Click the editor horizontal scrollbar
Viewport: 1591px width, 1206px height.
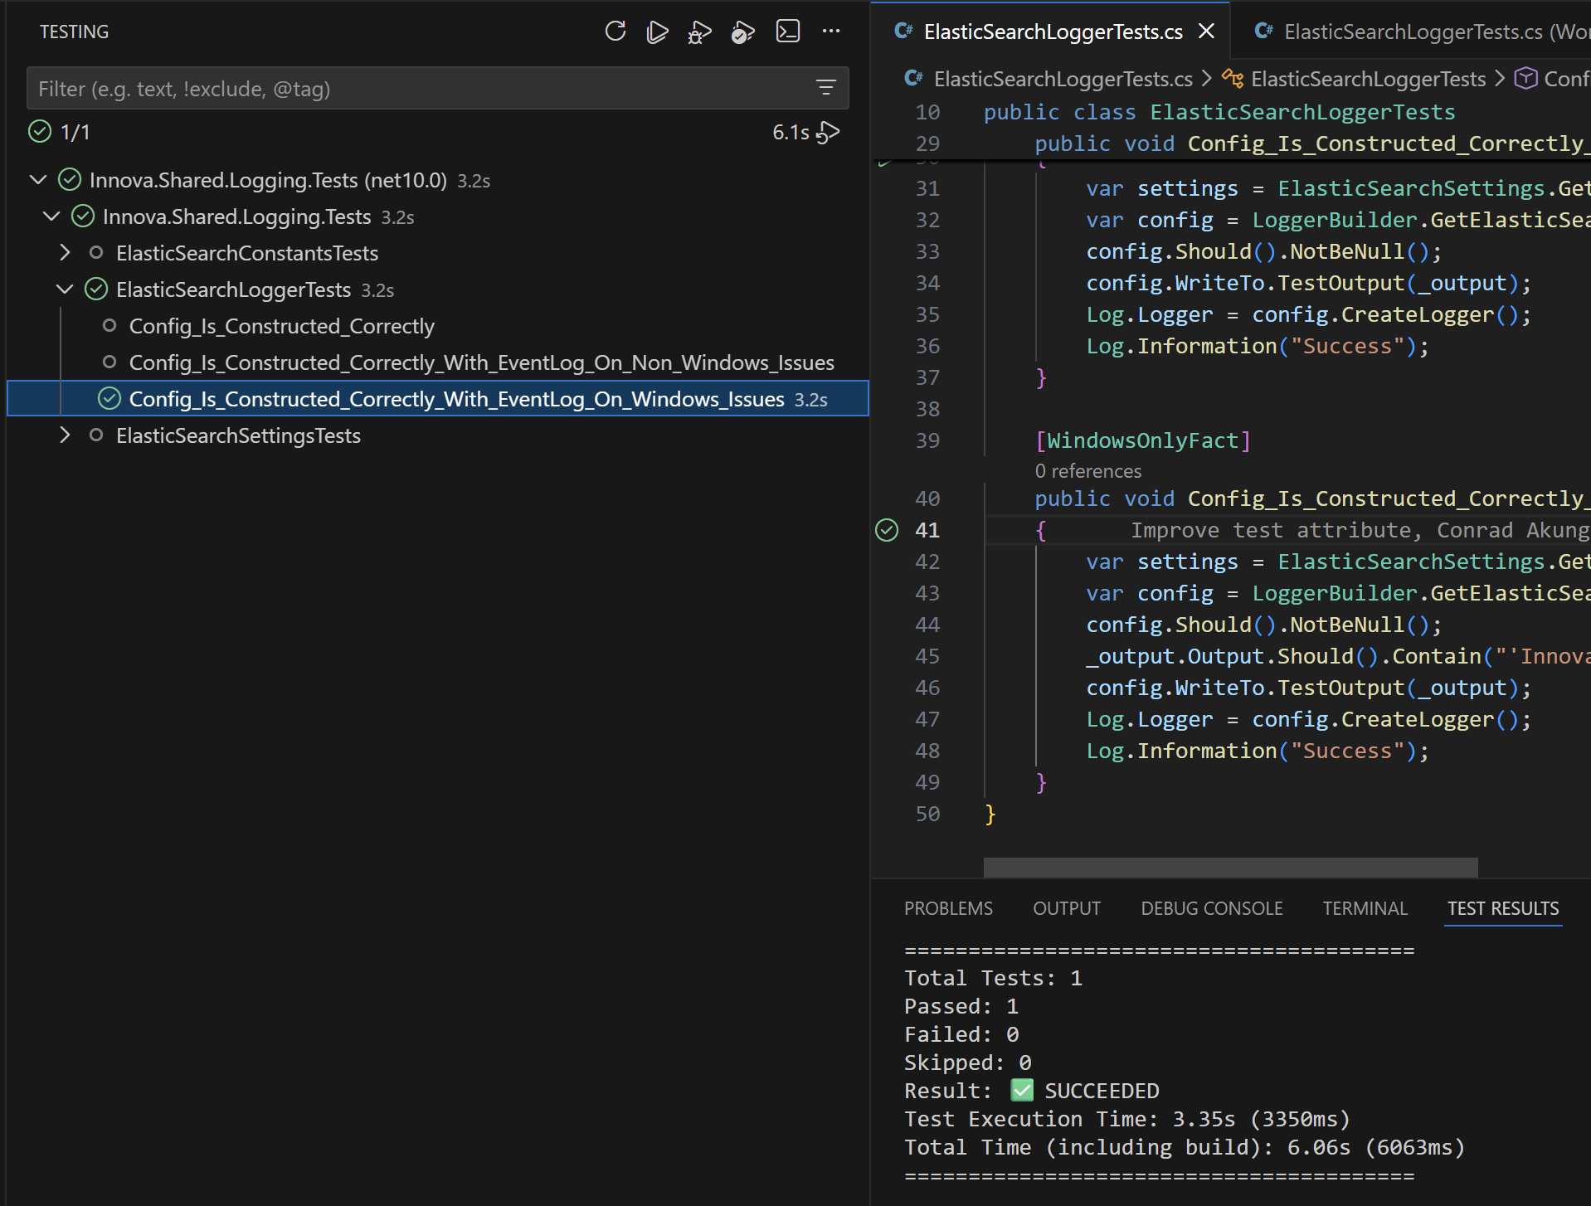click(x=1230, y=867)
